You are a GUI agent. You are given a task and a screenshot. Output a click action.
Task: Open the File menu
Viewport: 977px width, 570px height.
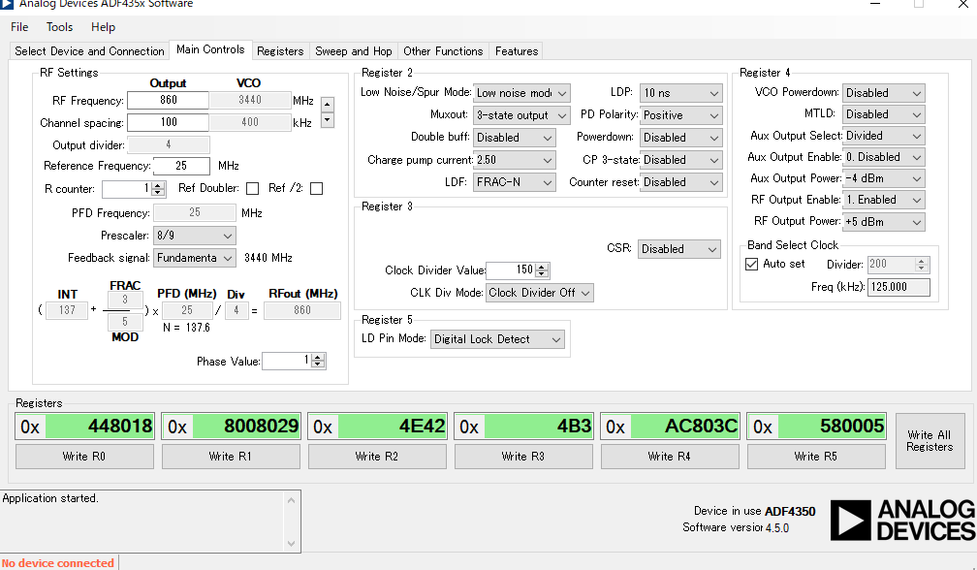point(19,27)
